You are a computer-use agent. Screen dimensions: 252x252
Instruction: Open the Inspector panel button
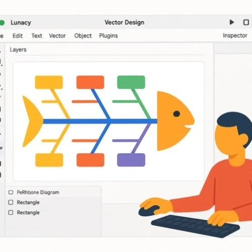pyautogui.click(x=235, y=35)
